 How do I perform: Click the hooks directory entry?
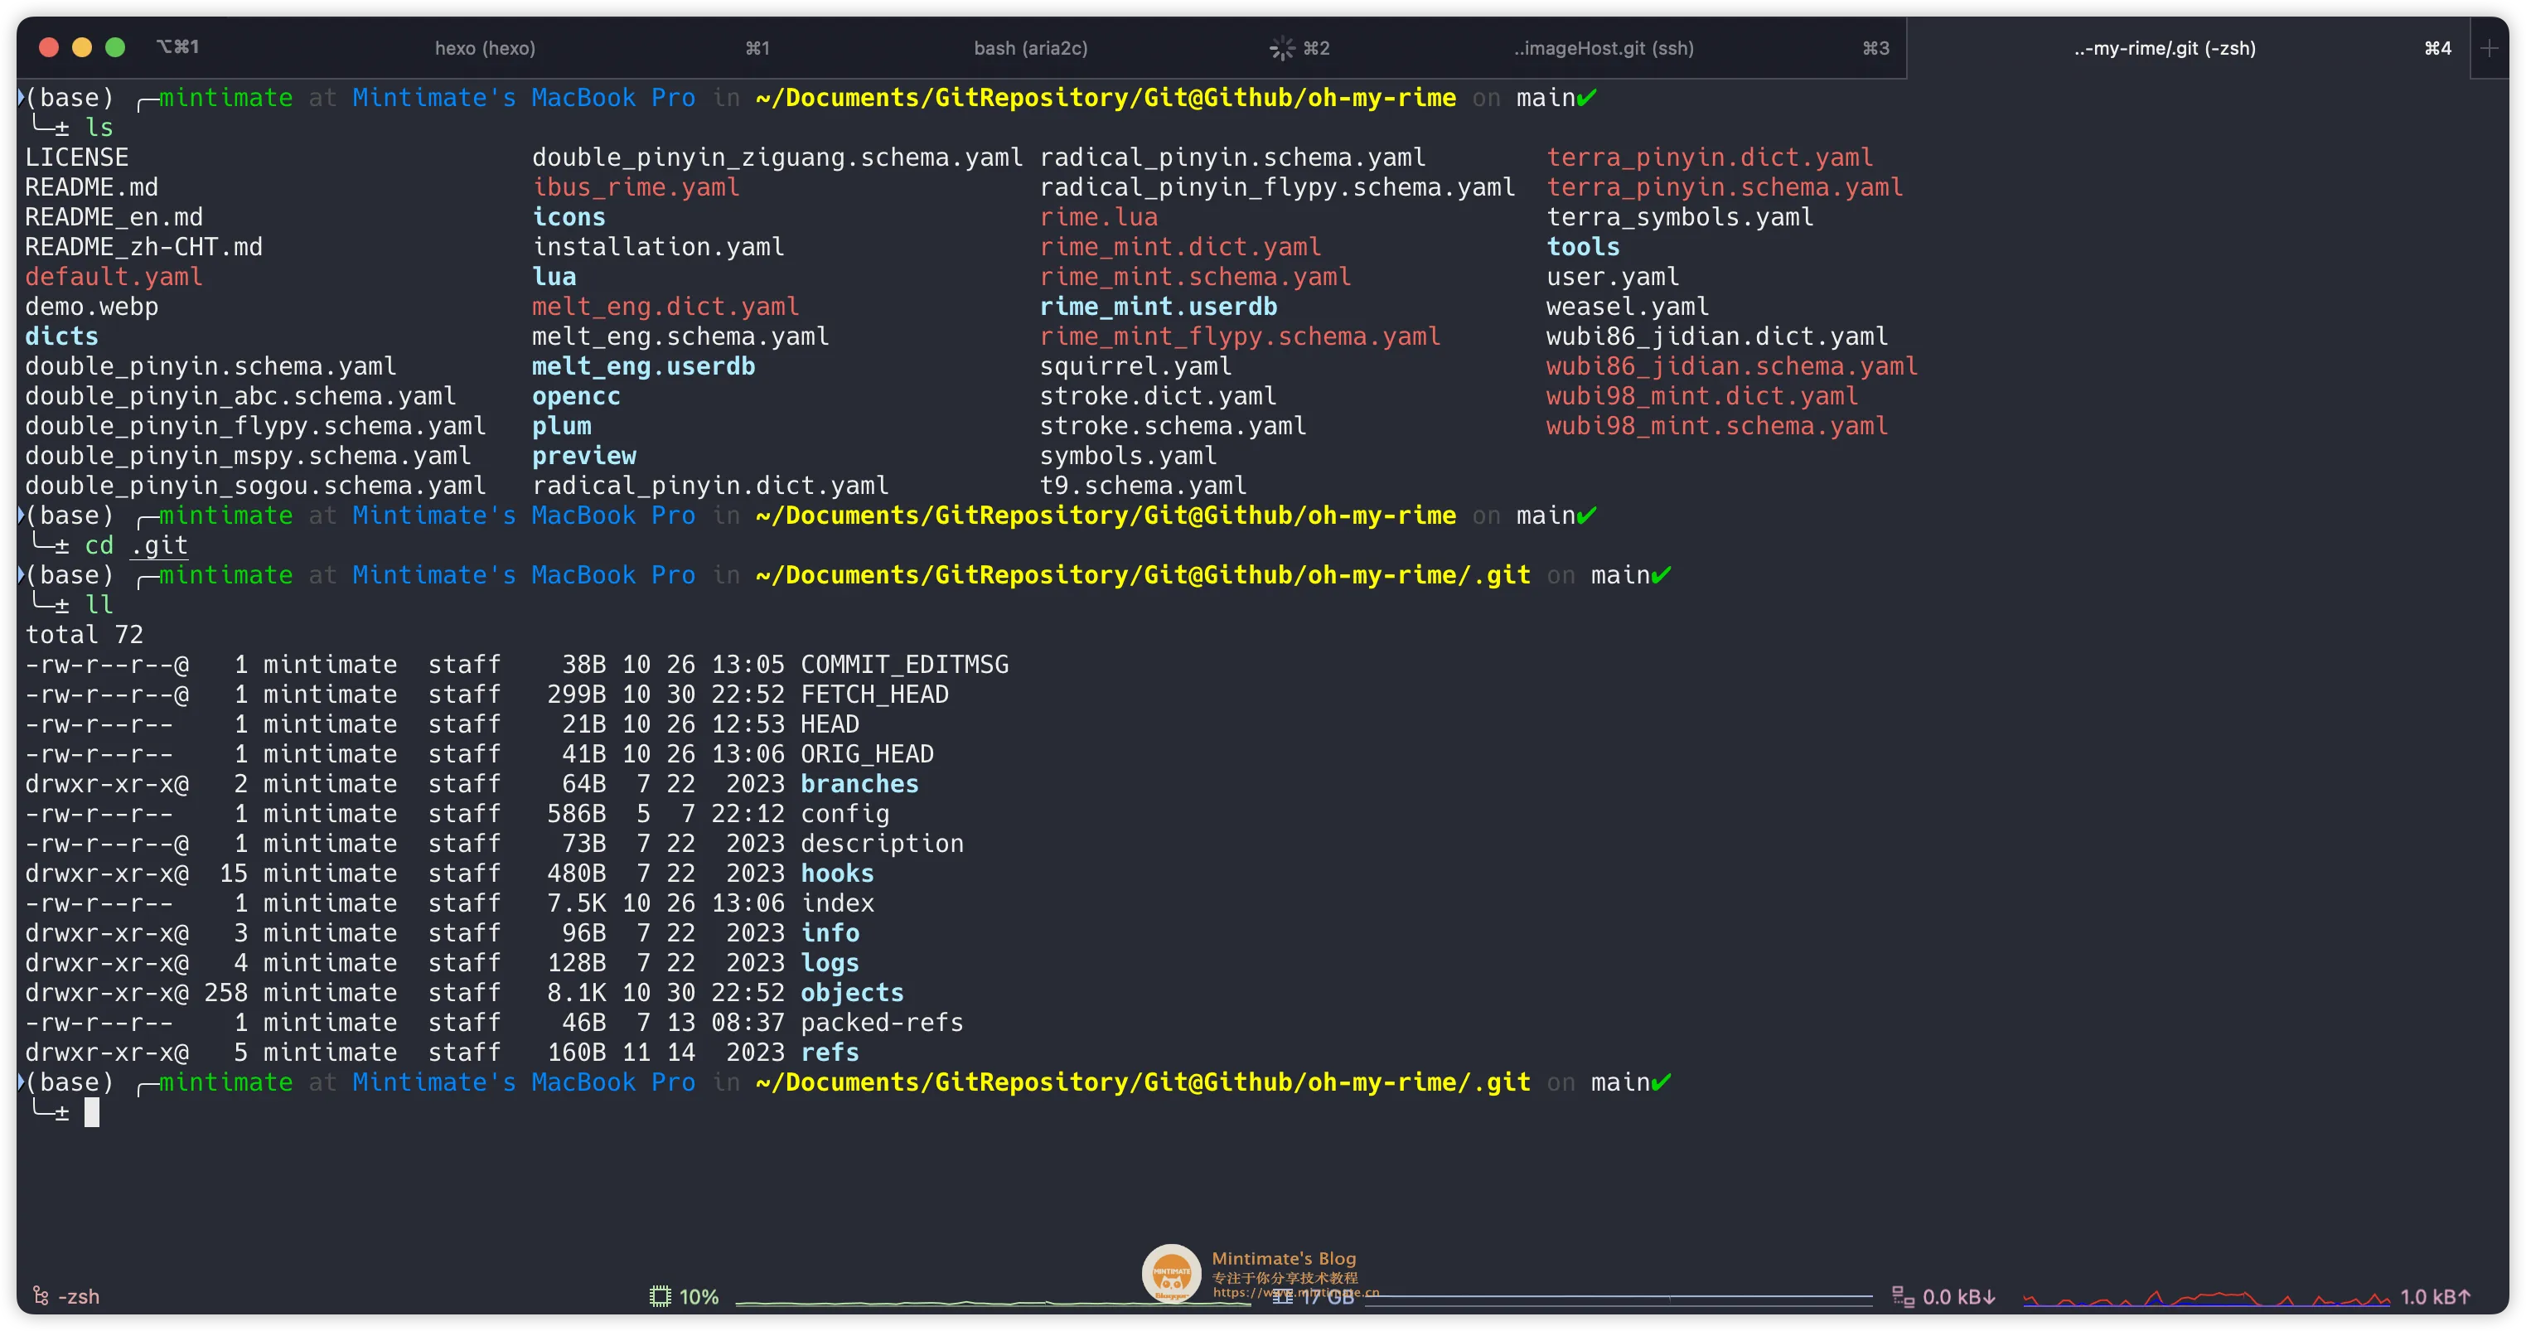[836, 873]
